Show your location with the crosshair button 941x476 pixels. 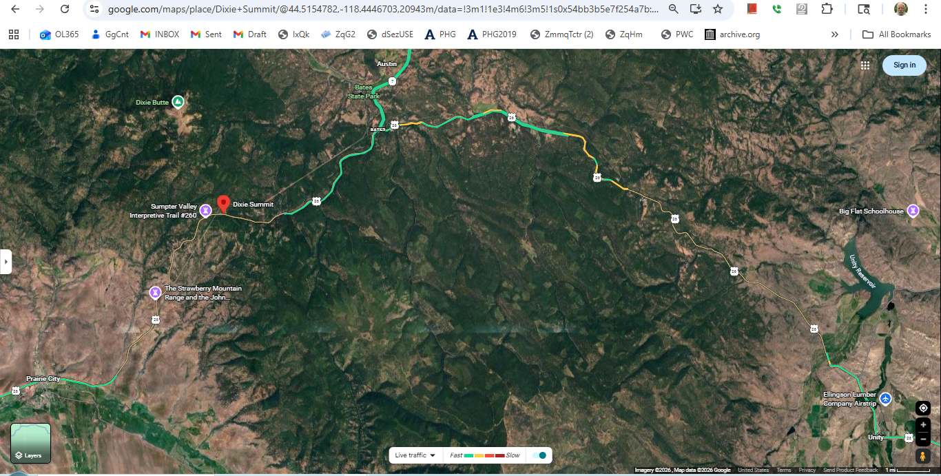[x=923, y=408]
